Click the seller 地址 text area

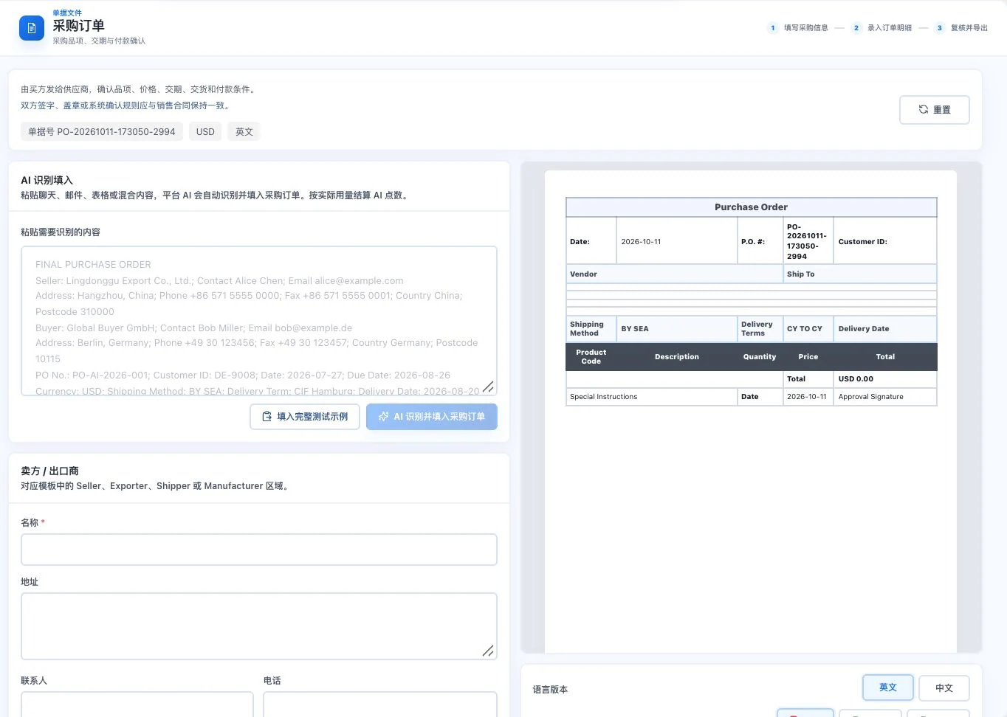click(x=259, y=626)
